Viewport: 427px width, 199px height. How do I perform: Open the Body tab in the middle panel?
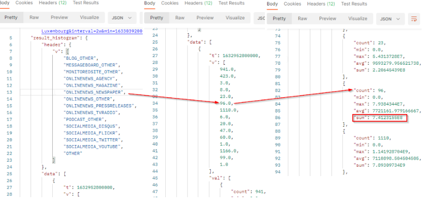click(150, 3)
